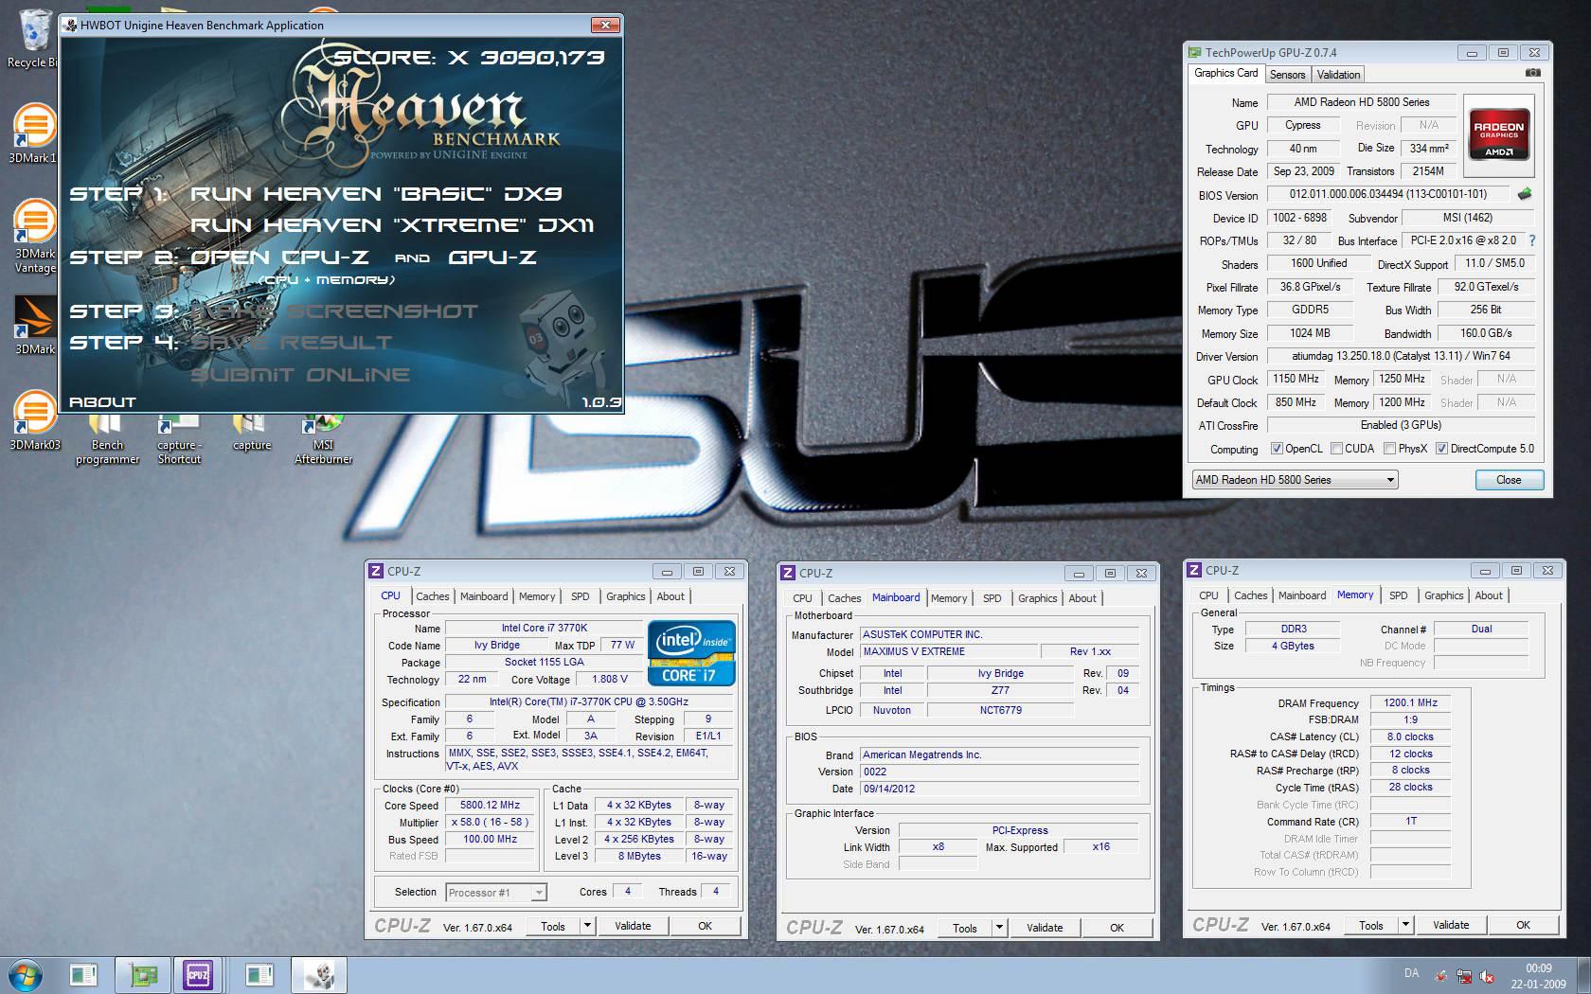Click the fourth taskbar window icon
The height and width of the screenshot is (994, 1591).
tap(259, 975)
